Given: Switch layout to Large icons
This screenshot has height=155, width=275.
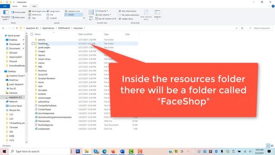Looking at the screenshot, I should point(53,11).
